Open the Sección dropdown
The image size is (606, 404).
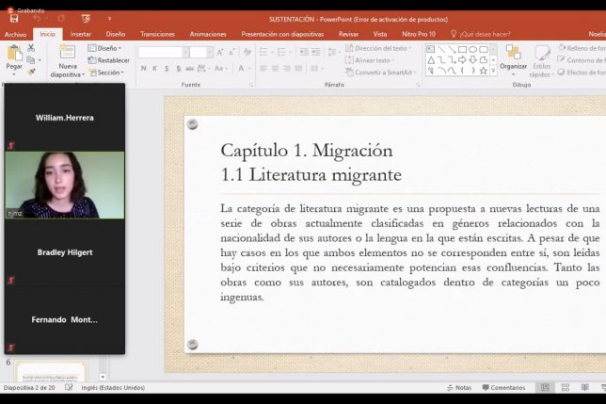coord(107,73)
